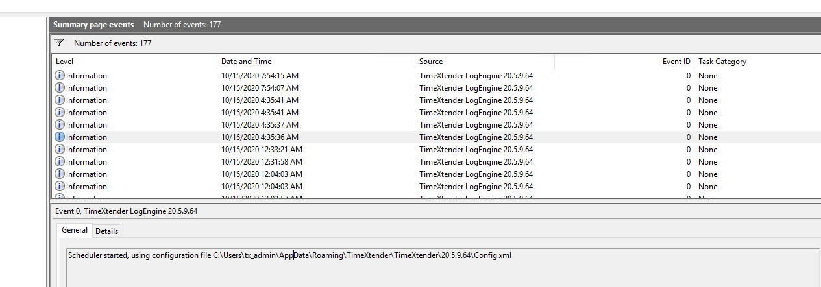The height and width of the screenshot is (287, 821).
Task: Sort events by the Level column header
Action: point(134,62)
